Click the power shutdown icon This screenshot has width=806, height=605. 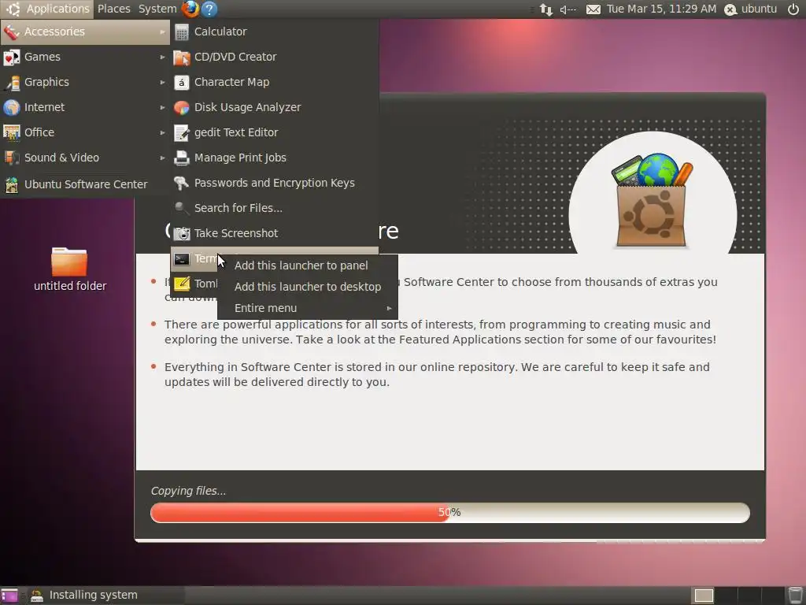793,9
